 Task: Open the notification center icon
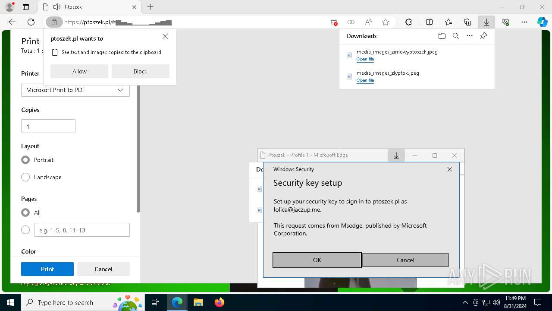pyautogui.click(x=538, y=302)
